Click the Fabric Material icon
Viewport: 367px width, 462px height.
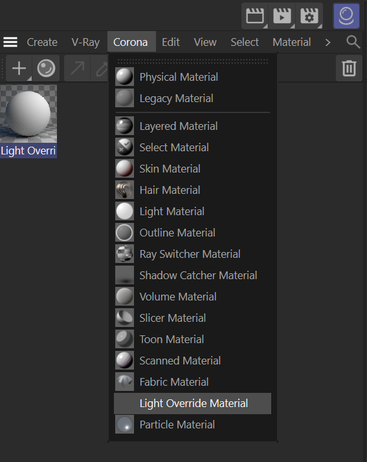(124, 382)
